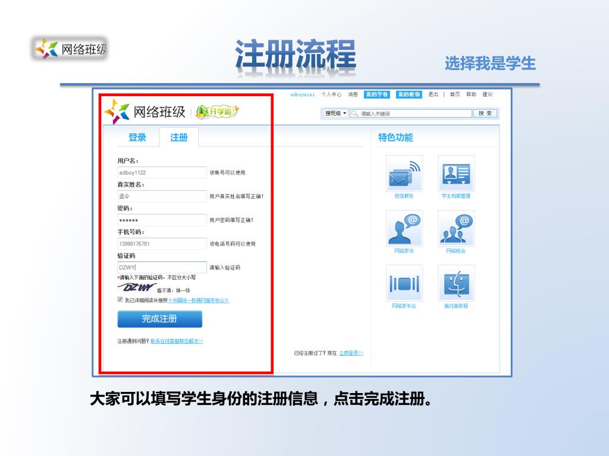Click the 搜索 search button
Viewport: 609px width, 456px height.
(x=485, y=113)
